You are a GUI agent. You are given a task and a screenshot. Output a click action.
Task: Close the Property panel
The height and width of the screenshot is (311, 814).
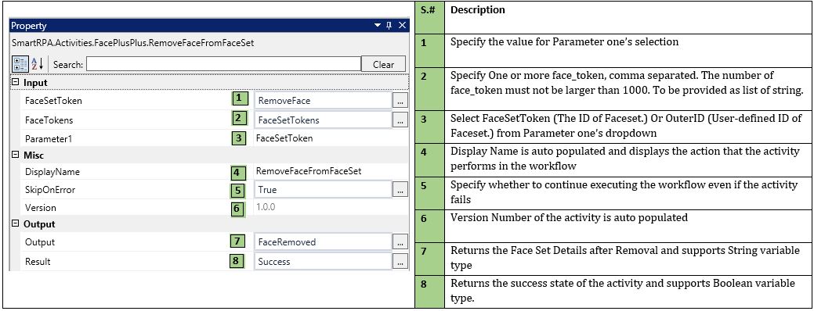402,25
